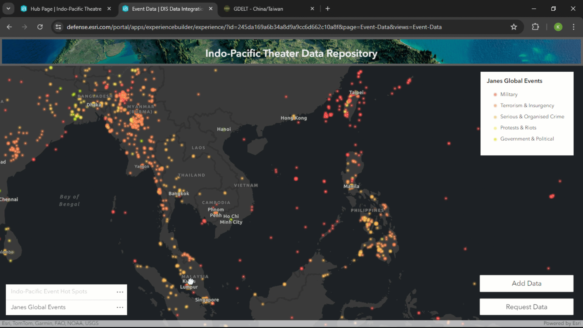This screenshot has height=328, width=583.
Task: Toggle visibility of Indo-Pacific Event Hot Spots
Action: [49, 291]
